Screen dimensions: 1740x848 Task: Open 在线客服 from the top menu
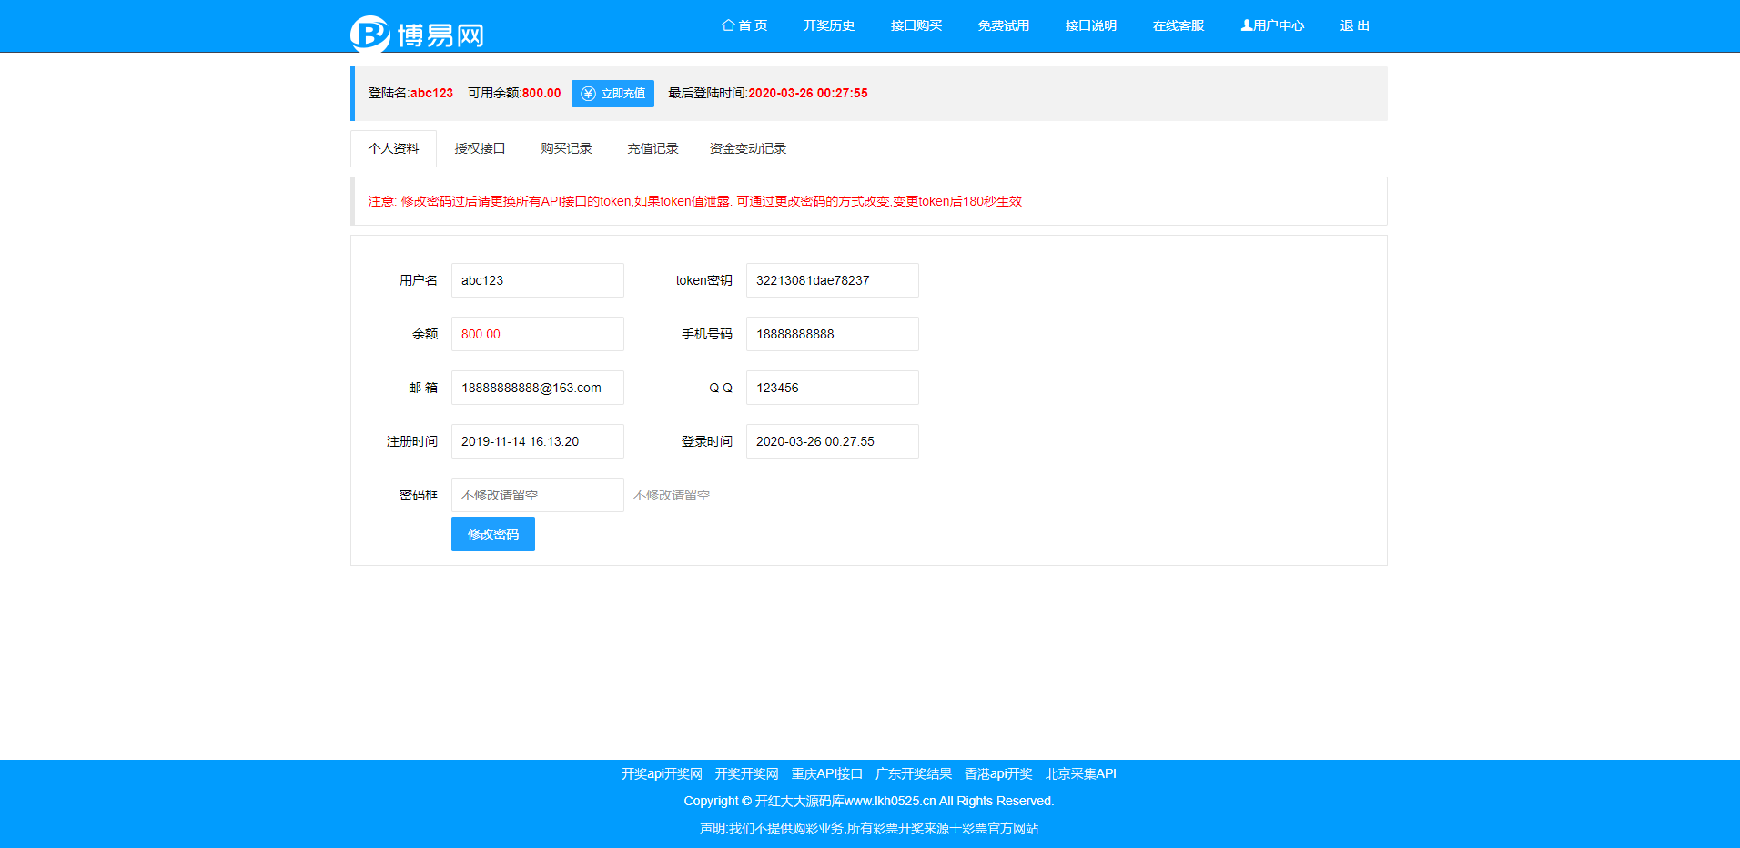click(1179, 25)
